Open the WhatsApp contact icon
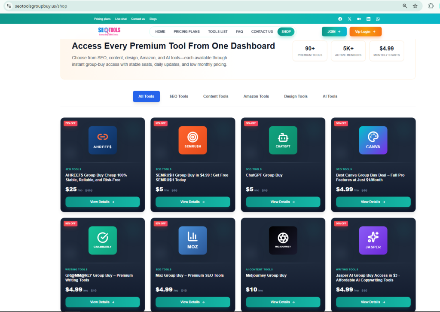The width and height of the screenshot is (440, 312). point(378,19)
